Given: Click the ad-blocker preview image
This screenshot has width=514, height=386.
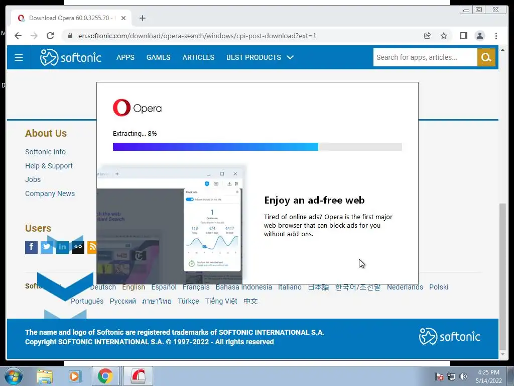Looking at the screenshot, I should (x=170, y=225).
